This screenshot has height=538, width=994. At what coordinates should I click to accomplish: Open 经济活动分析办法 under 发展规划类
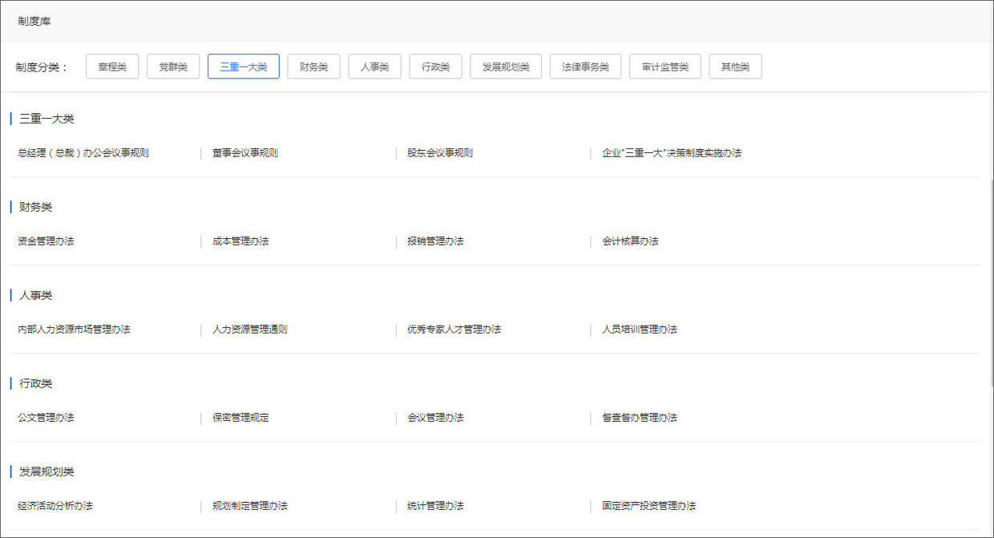53,506
